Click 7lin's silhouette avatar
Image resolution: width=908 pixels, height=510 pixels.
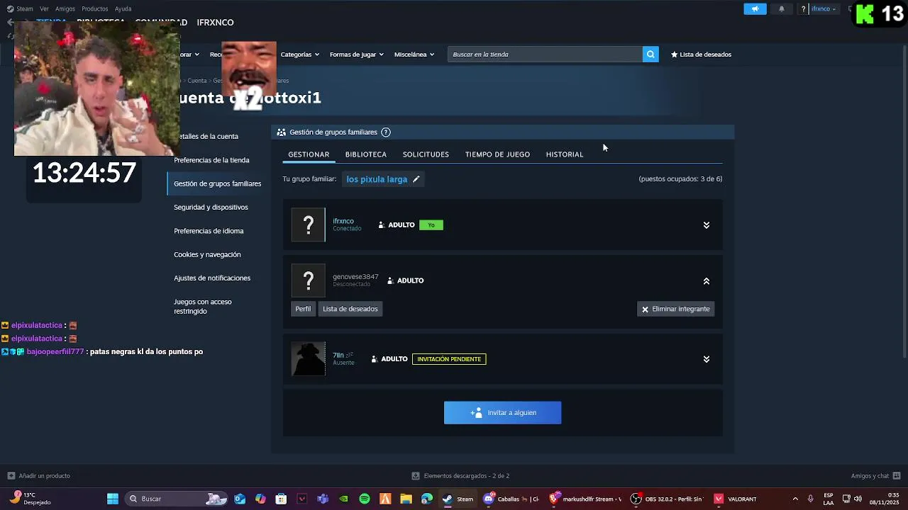(x=309, y=359)
